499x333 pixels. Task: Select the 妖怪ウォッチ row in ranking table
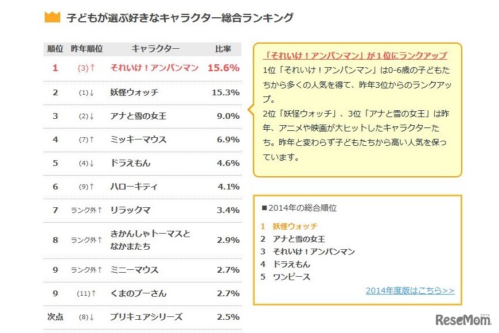click(134, 92)
